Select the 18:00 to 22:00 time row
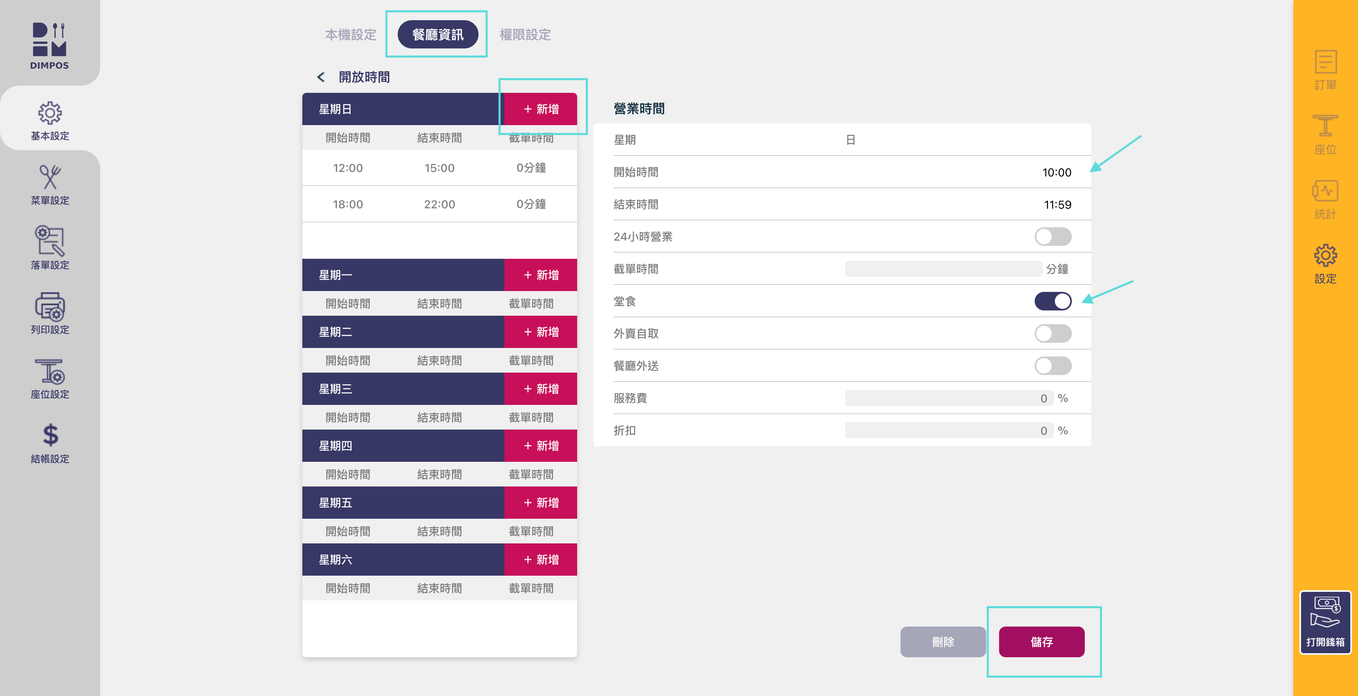Viewport: 1358px width, 696px height. pos(439,204)
